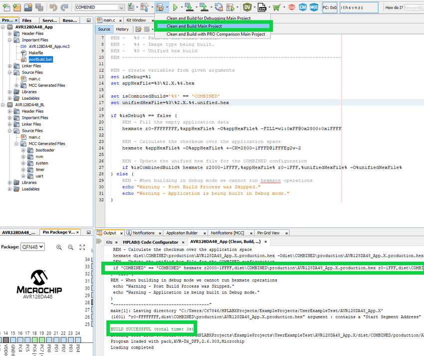
Task: Zoom in on the pin package view
Action: coord(59,247)
